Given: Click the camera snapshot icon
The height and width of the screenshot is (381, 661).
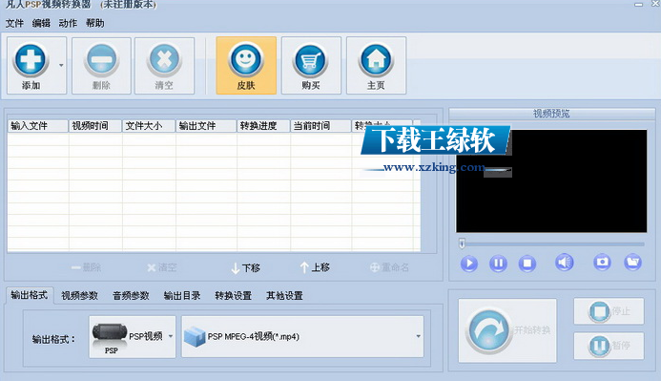Looking at the screenshot, I should click(602, 263).
